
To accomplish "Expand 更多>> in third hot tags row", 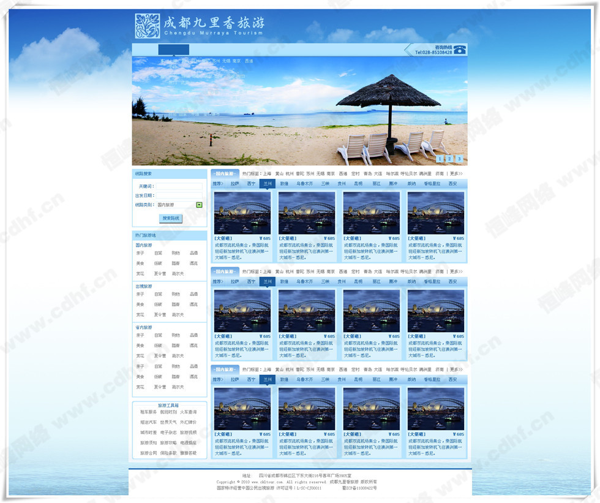I will 456,369.
